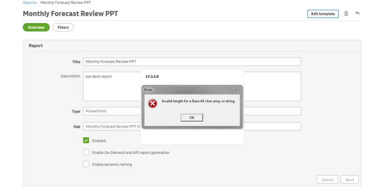Select the Overview tab
This screenshot has height=196, width=378.
[36, 27]
